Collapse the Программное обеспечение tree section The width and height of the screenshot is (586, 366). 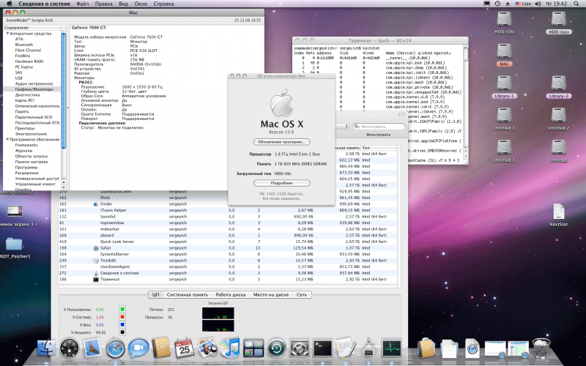tap(7, 139)
